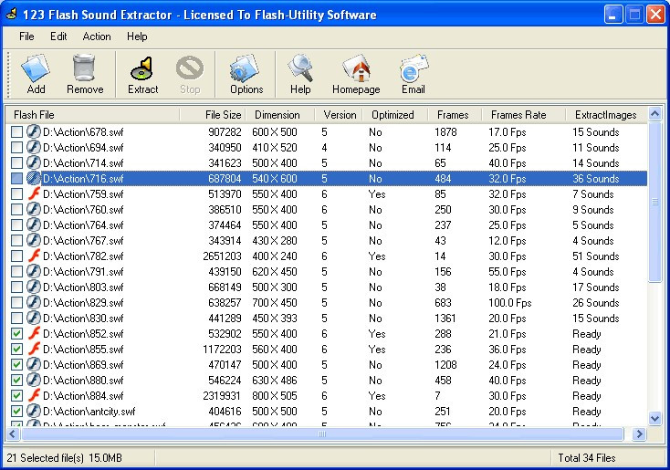Image resolution: width=670 pixels, height=470 pixels.
Task: Click the horizontal scrollbar thumb
Action: point(322,434)
